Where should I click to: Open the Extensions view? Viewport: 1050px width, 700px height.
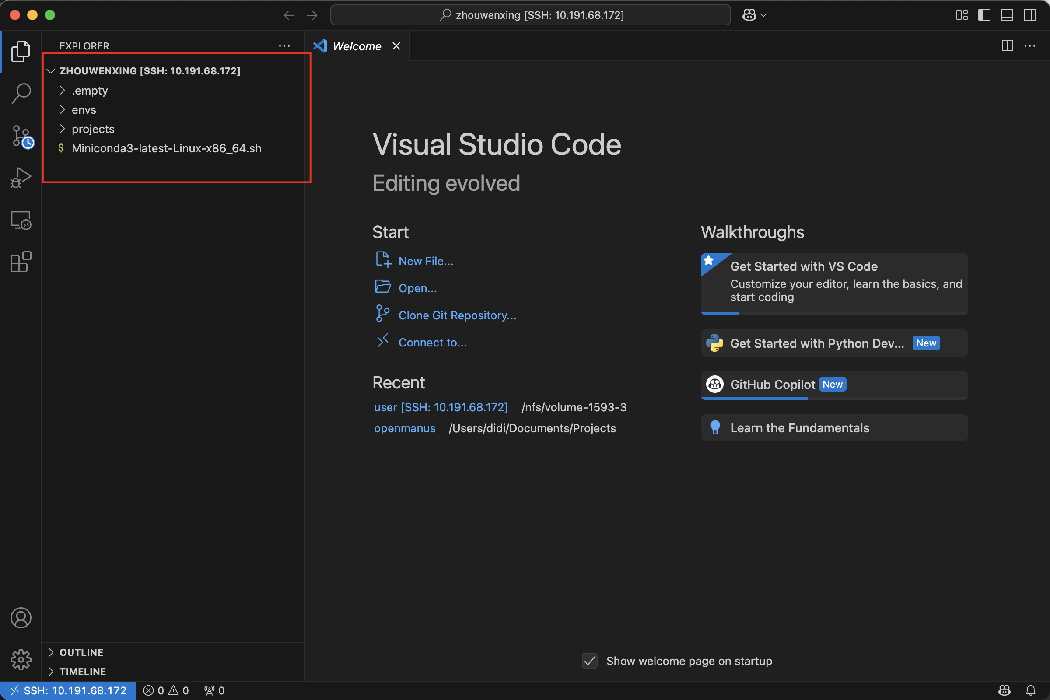[x=21, y=262]
